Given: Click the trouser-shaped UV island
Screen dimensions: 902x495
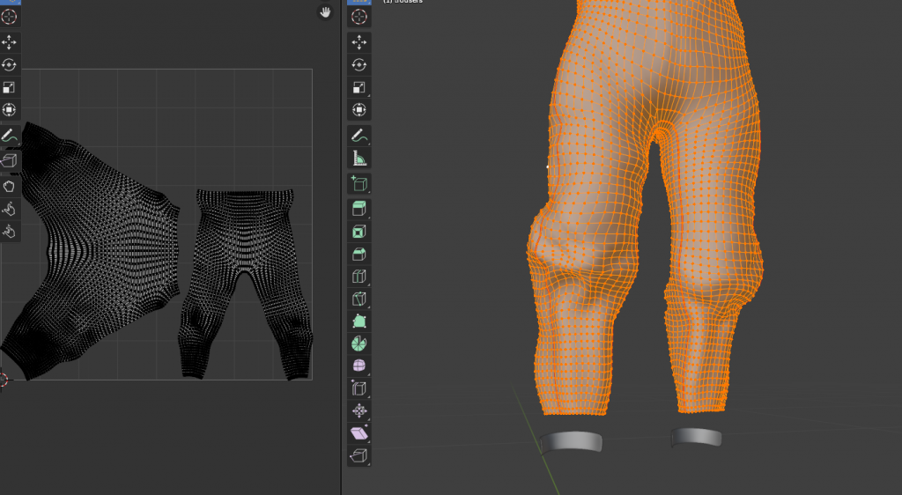Looking at the screenshot, I should (246, 241).
